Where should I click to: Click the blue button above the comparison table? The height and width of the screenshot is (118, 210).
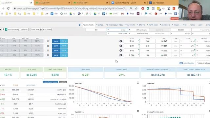click(x=50, y=82)
